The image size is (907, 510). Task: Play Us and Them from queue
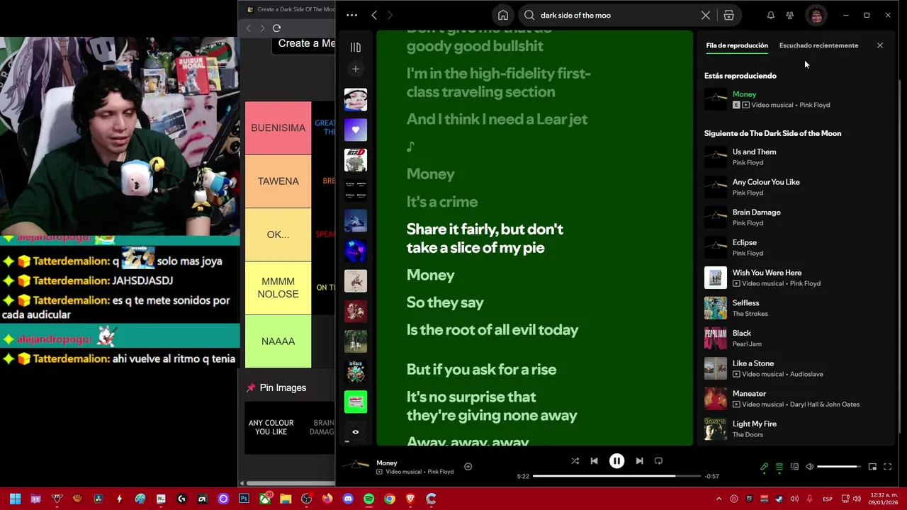point(794,157)
